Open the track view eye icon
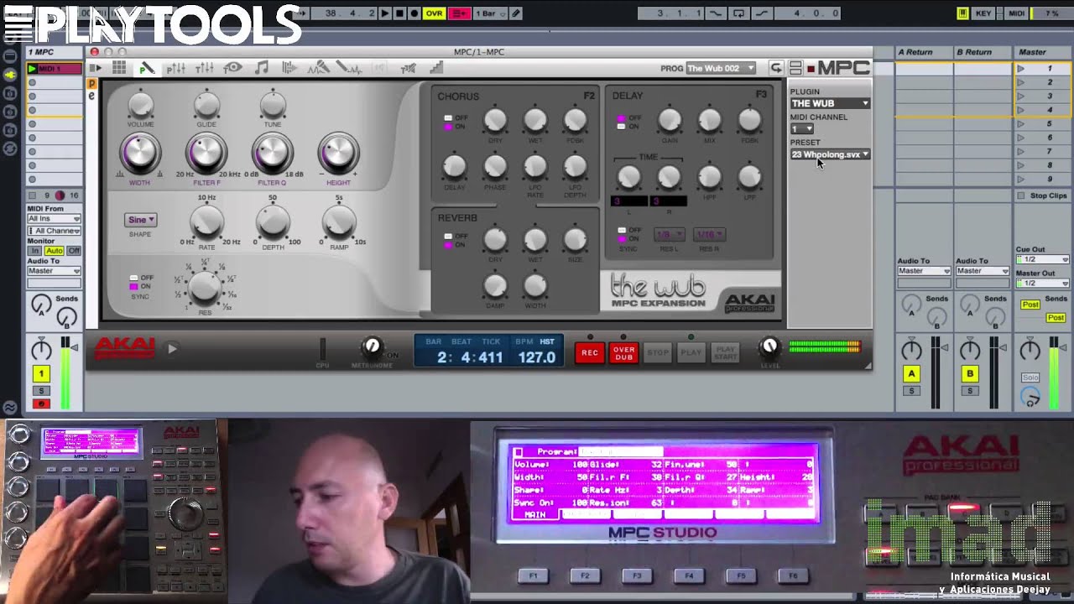 point(232,68)
